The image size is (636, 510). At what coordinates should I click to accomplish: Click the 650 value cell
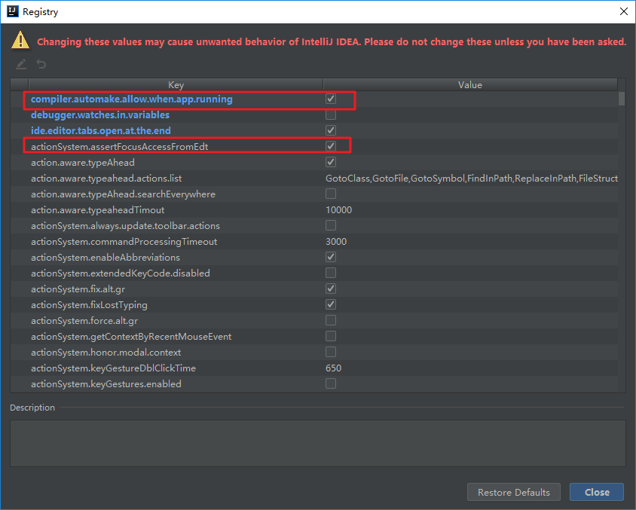333,368
